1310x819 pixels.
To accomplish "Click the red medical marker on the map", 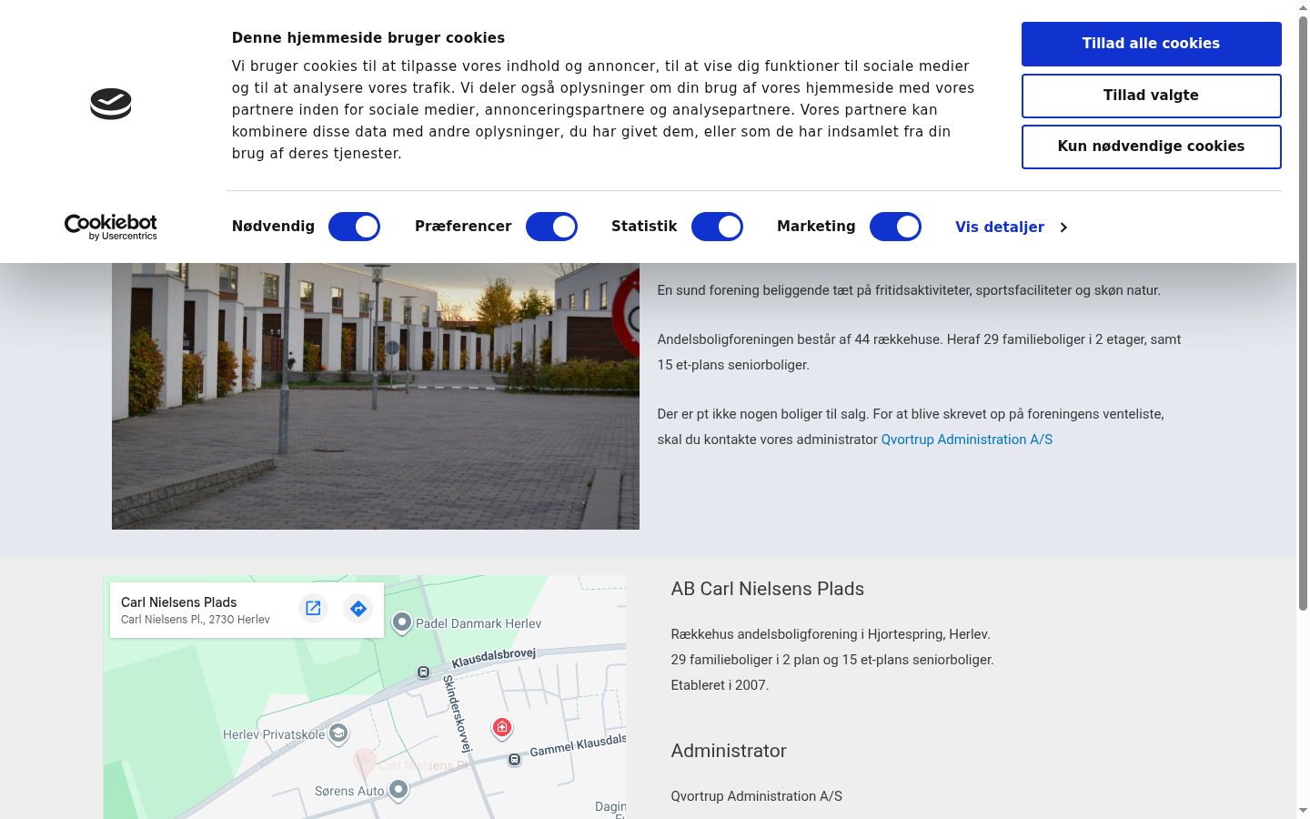I will 502,727.
